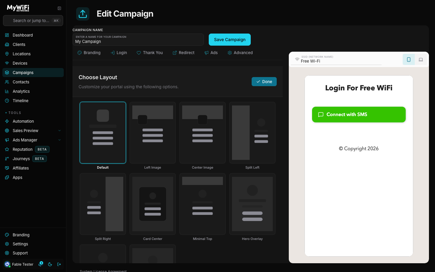The width and height of the screenshot is (435, 272).
Task: Click the campaign name input field
Action: 138,40
